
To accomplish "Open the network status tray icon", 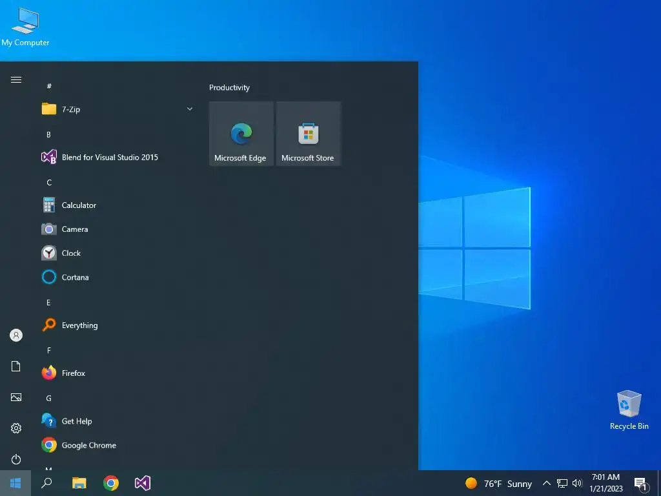I will click(562, 483).
